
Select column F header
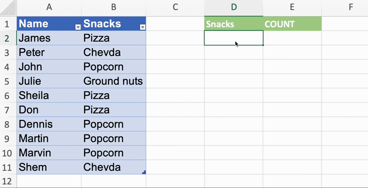[351, 7]
